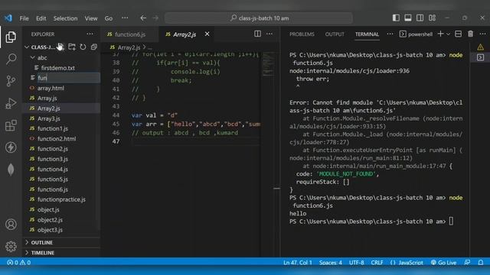Open the File menu

tap(24, 18)
